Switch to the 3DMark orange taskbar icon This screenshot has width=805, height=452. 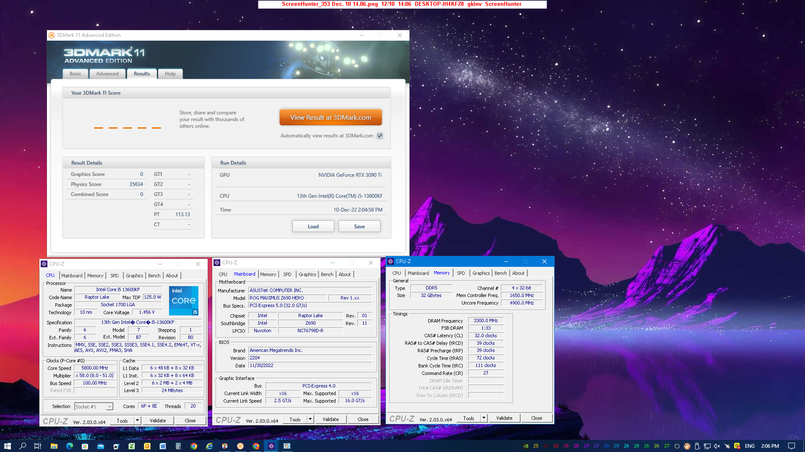(x=240, y=446)
